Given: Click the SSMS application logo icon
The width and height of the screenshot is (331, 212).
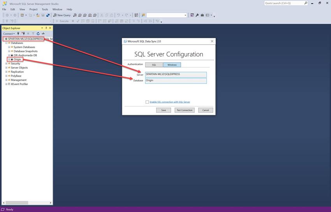Looking at the screenshot, I should [x=4, y=4].
